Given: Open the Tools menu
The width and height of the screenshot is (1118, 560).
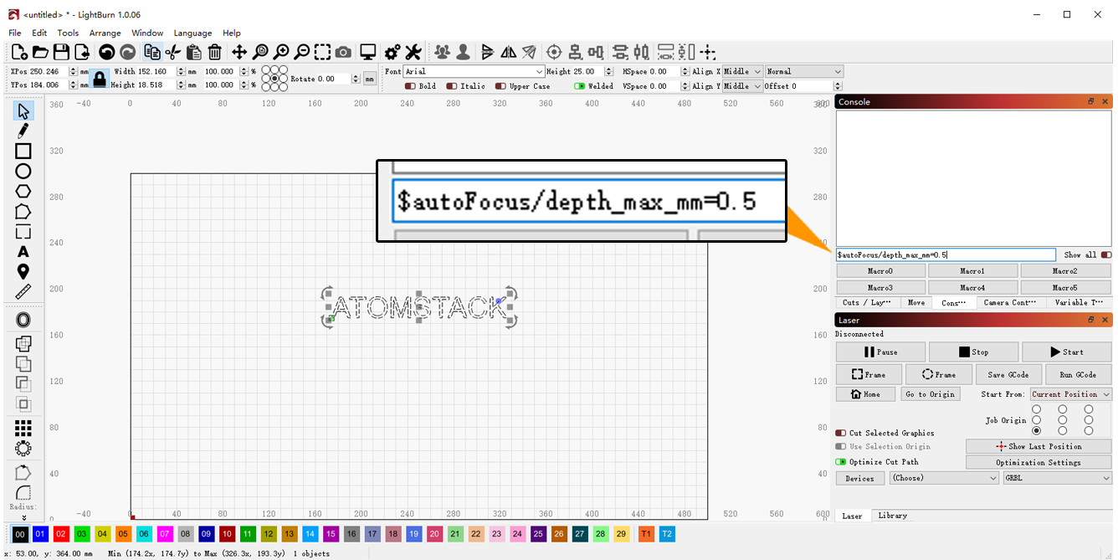Looking at the screenshot, I should 68,33.
